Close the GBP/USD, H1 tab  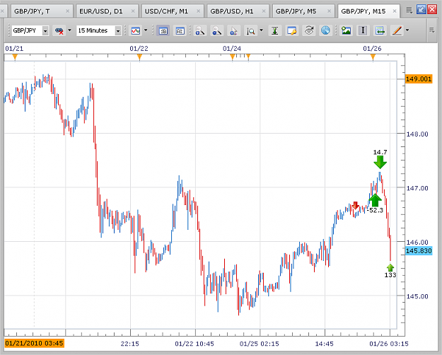click(264, 11)
